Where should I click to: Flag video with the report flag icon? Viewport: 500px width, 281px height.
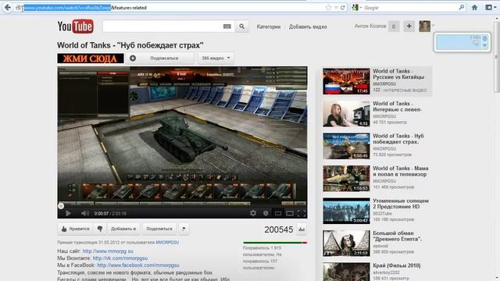pyautogui.click(x=184, y=229)
